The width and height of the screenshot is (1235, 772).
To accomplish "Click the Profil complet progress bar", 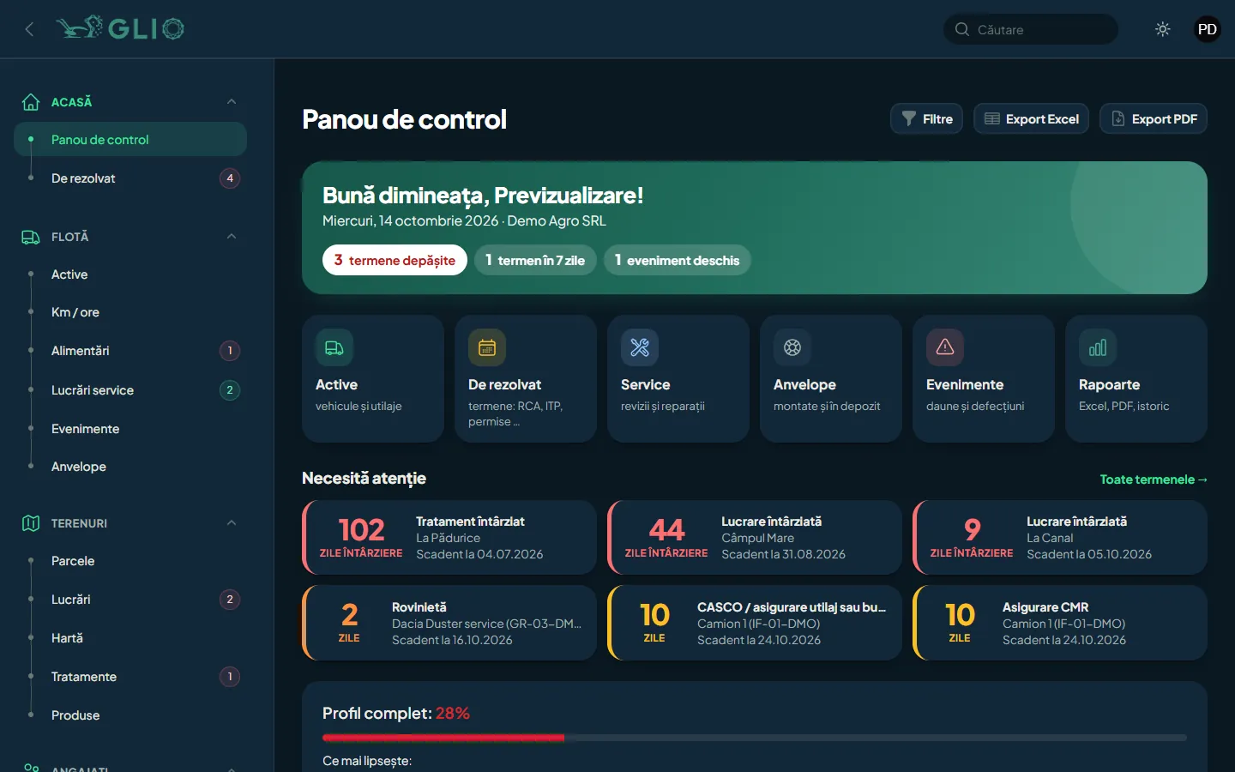I will point(755,738).
